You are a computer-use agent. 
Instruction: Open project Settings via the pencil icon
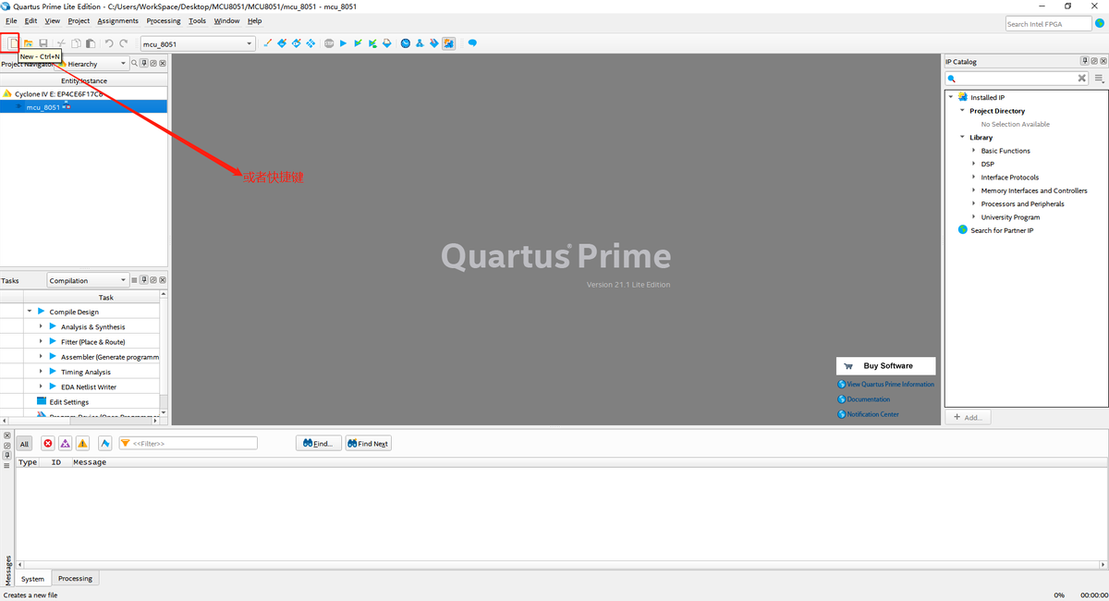coord(268,43)
